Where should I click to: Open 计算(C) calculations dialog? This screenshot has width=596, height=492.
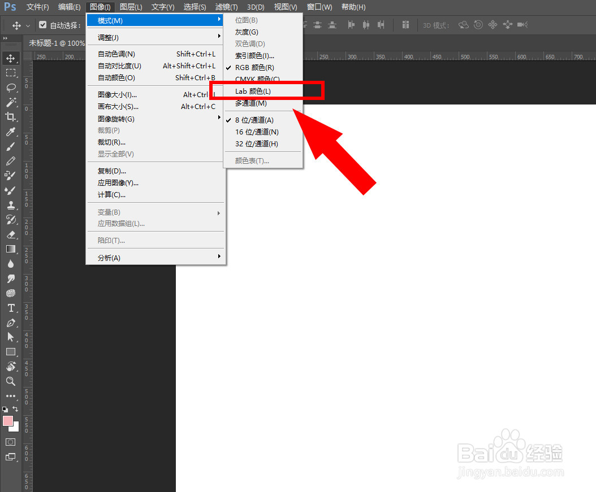(156, 194)
